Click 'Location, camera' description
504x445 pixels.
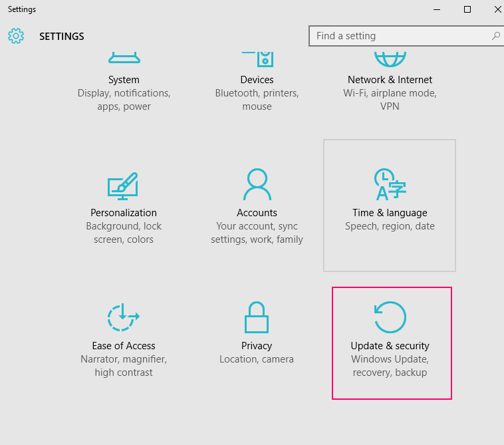257,359
